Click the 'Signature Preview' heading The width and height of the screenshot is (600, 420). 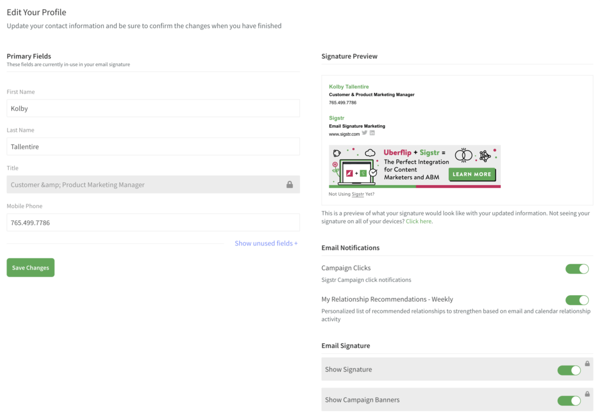pos(349,56)
